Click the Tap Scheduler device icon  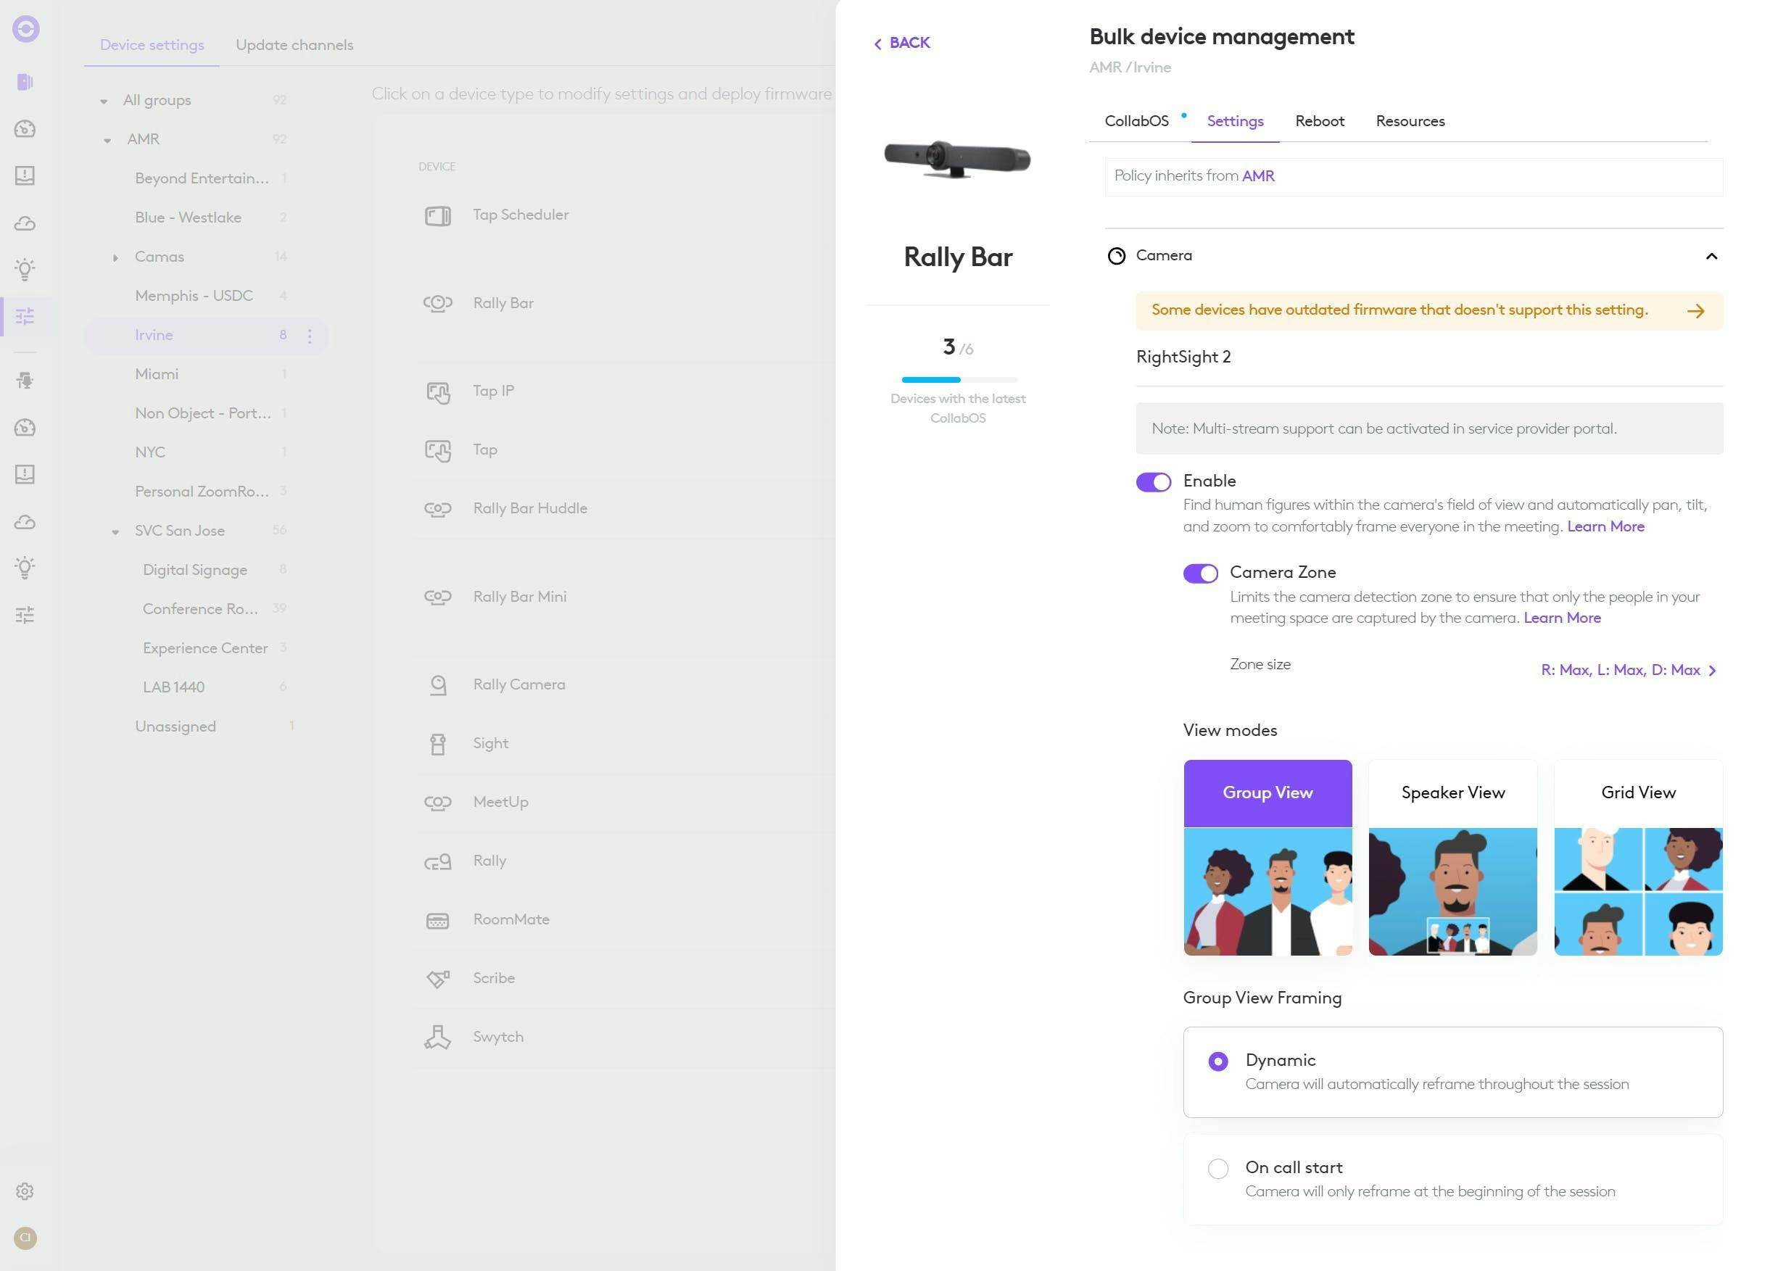437,215
